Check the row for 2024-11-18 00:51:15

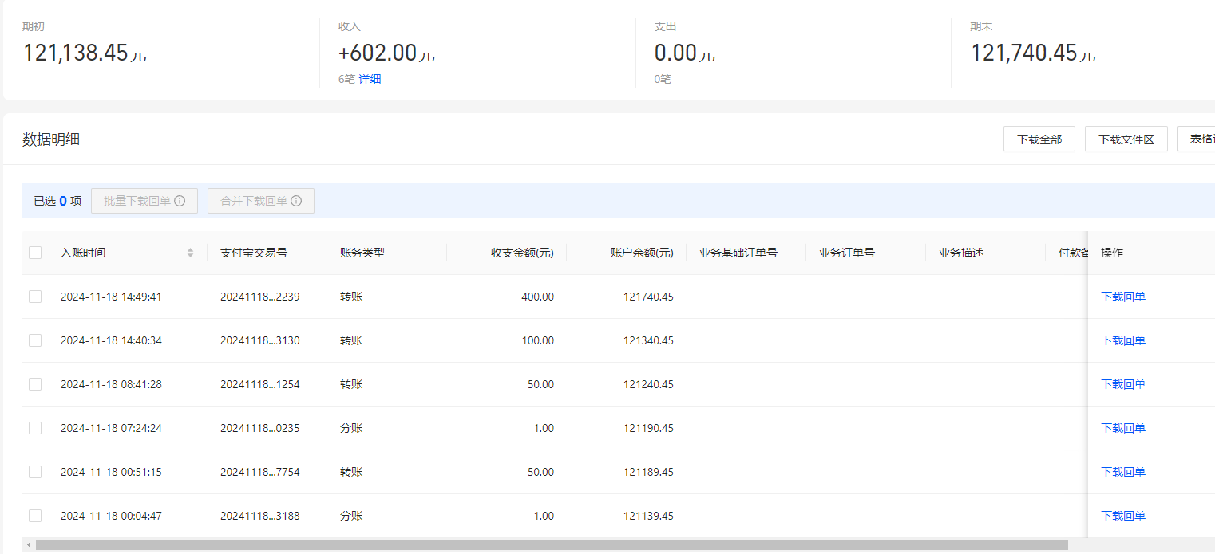(x=35, y=472)
